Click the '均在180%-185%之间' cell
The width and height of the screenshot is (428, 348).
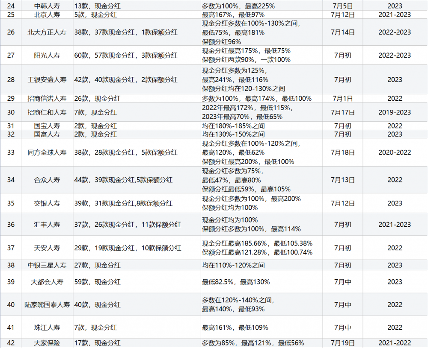click(262, 126)
